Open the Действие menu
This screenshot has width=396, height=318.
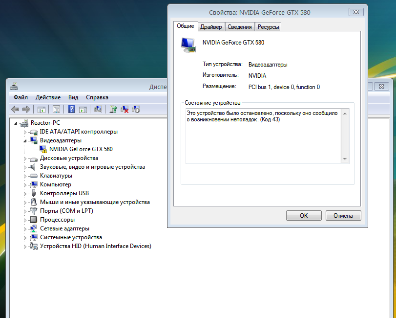point(48,97)
